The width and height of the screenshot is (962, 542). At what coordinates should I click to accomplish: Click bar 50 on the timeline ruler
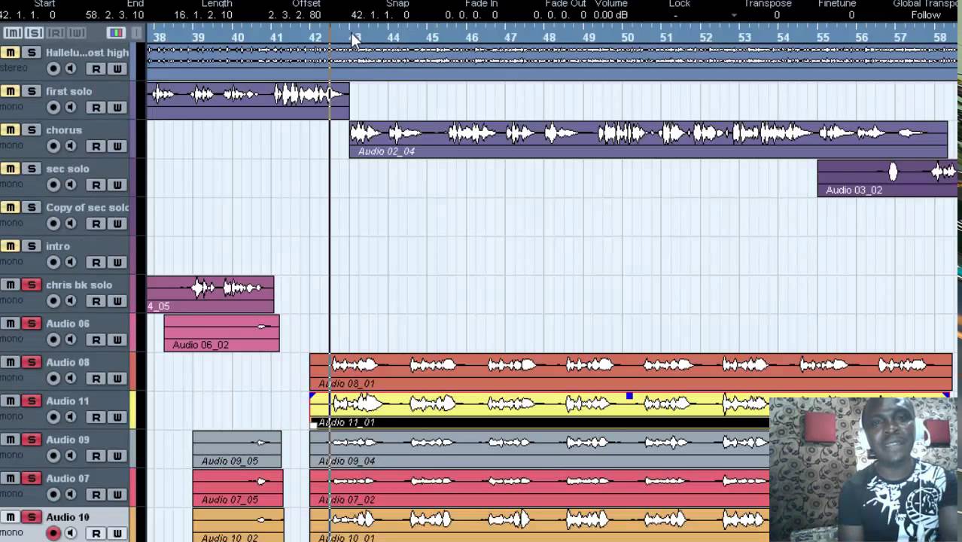pyautogui.click(x=627, y=38)
